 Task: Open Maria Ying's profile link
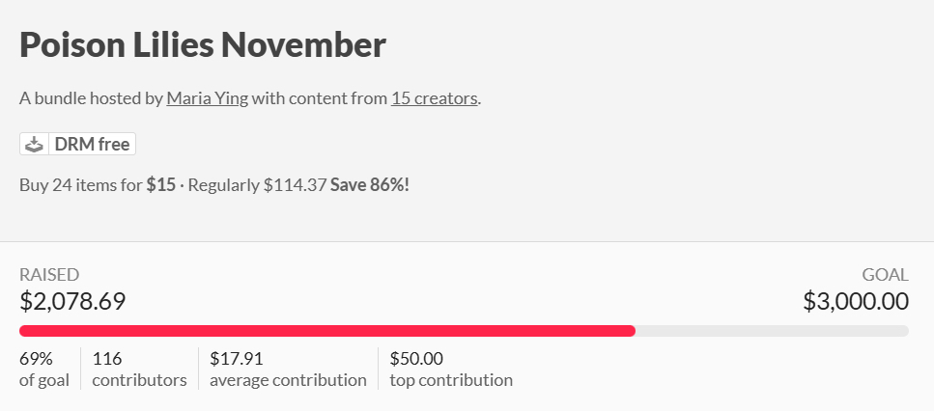tap(207, 98)
